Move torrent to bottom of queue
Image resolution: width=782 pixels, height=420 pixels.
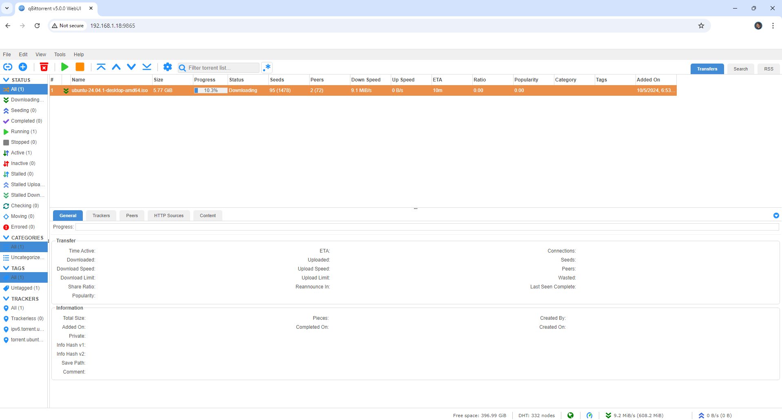(147, 67)
